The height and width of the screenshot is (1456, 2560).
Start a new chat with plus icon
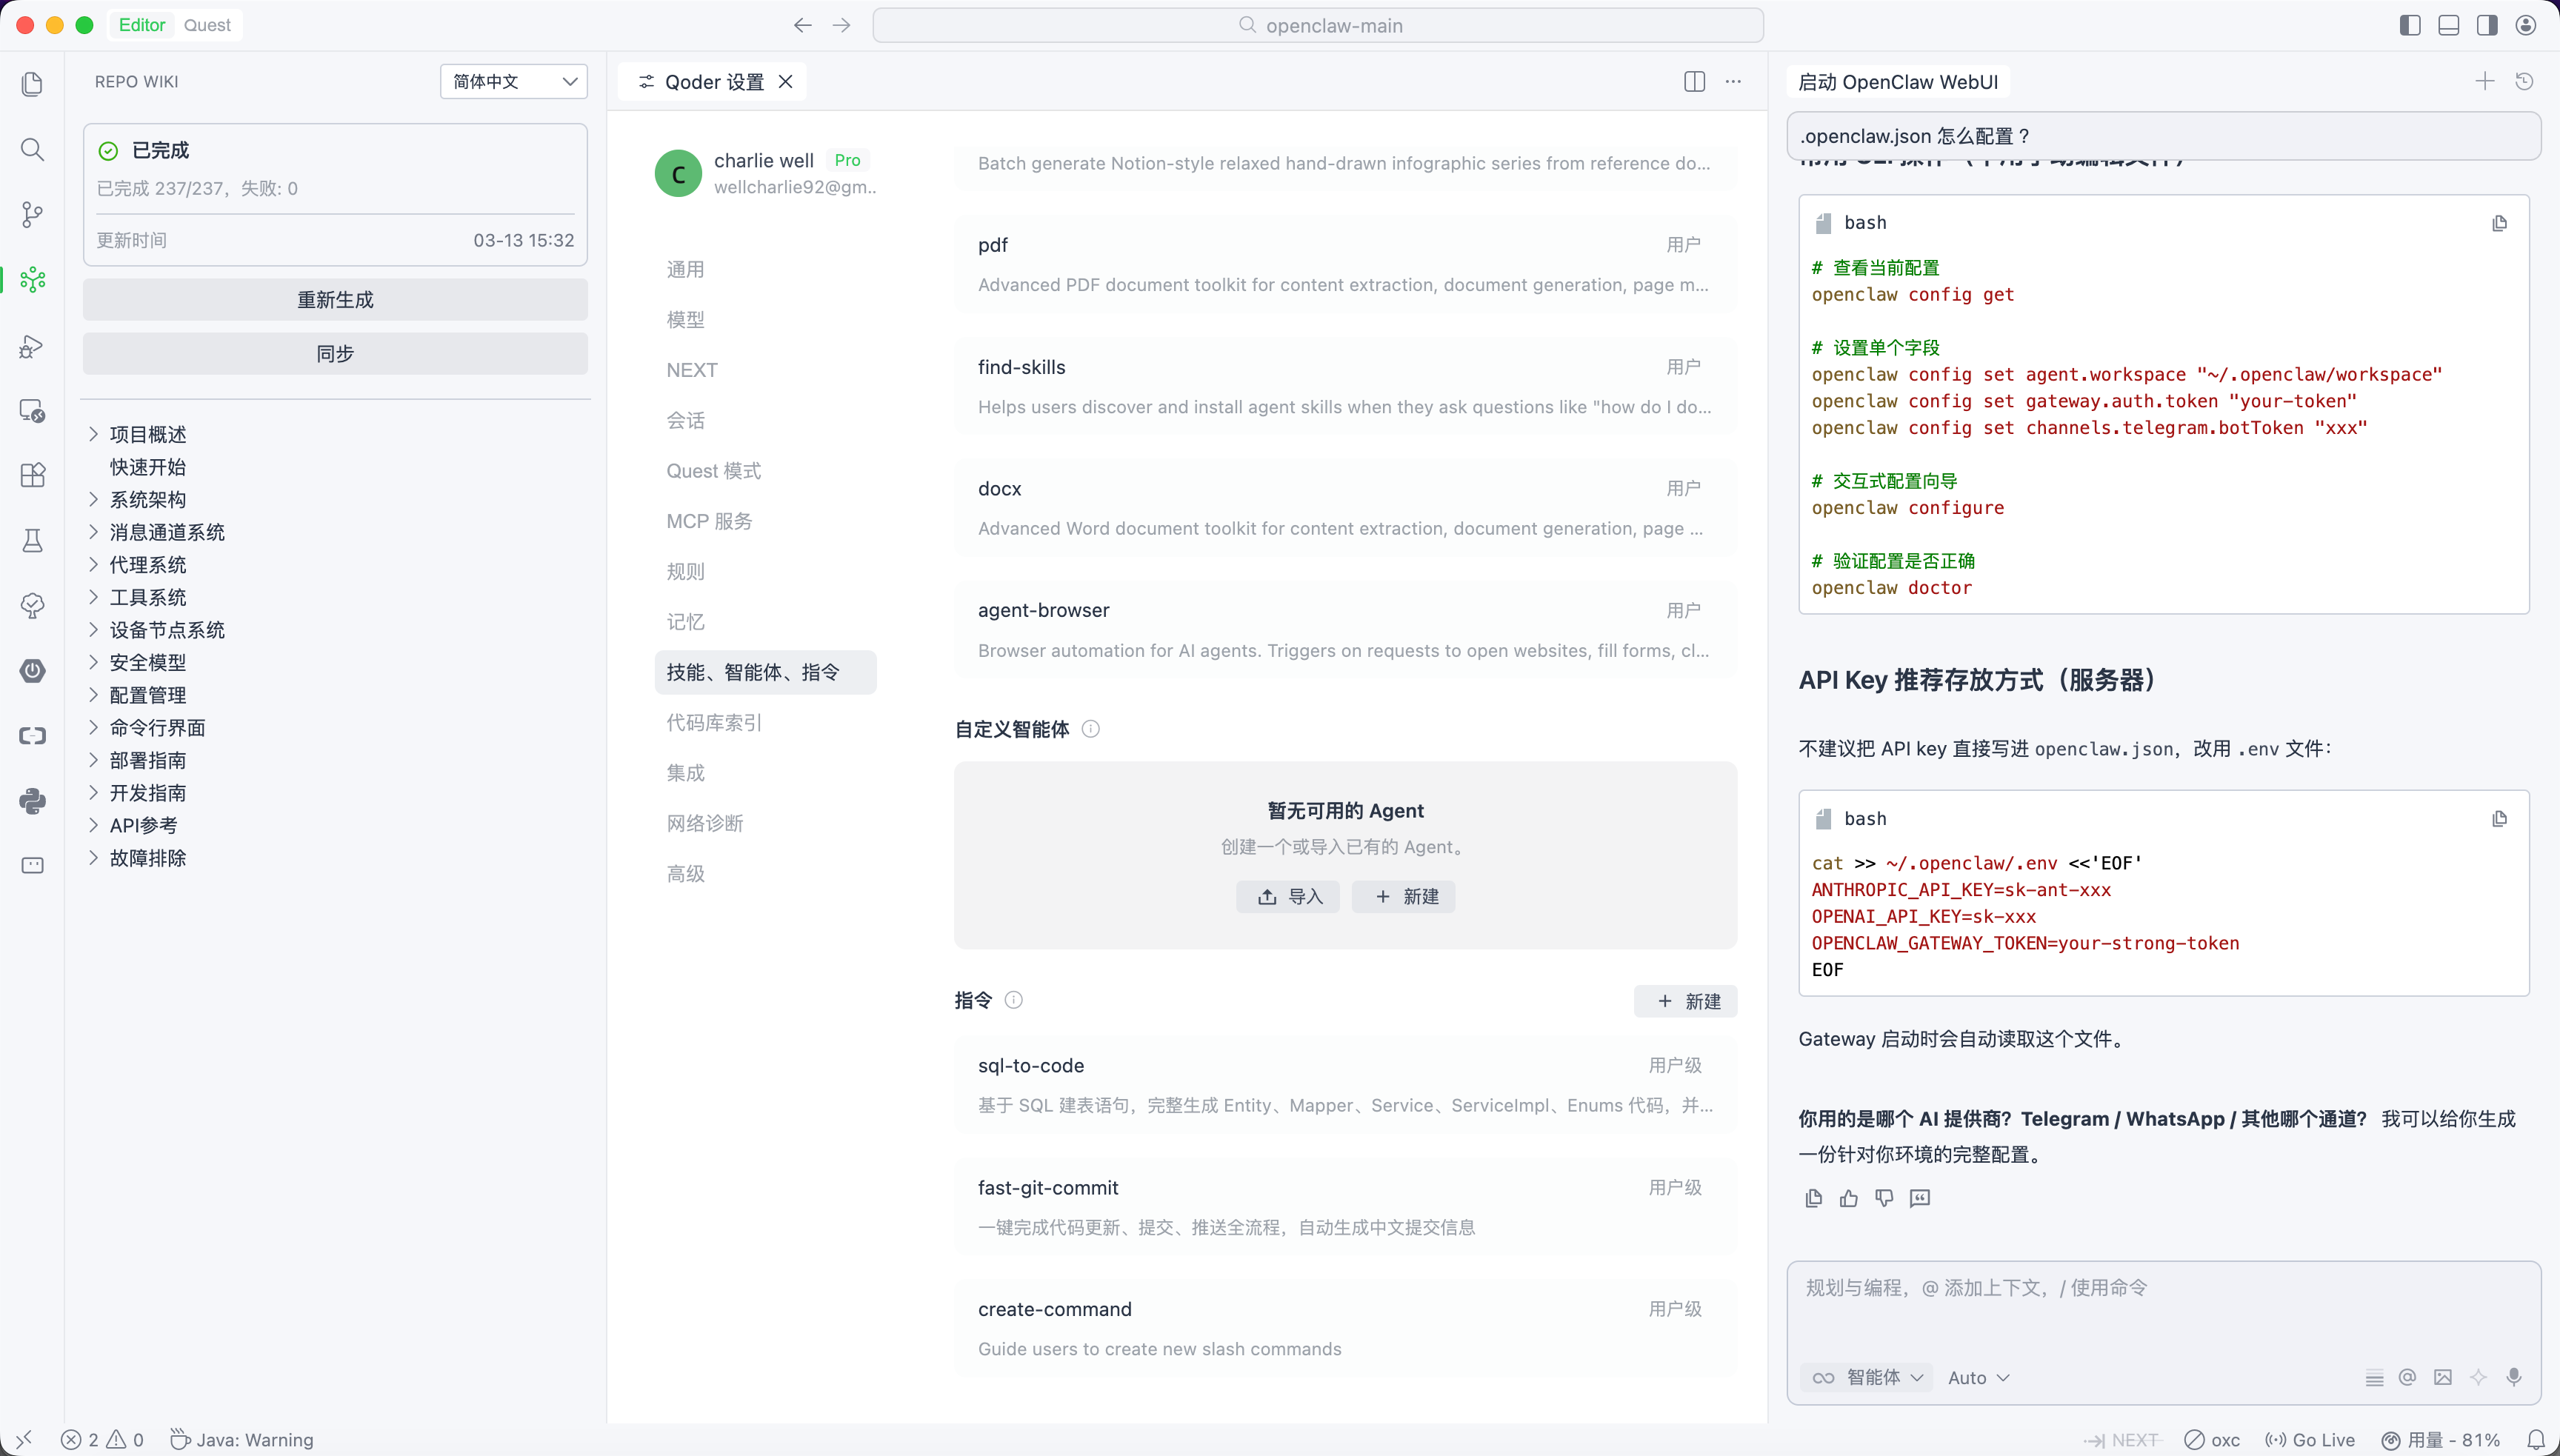2484,82
